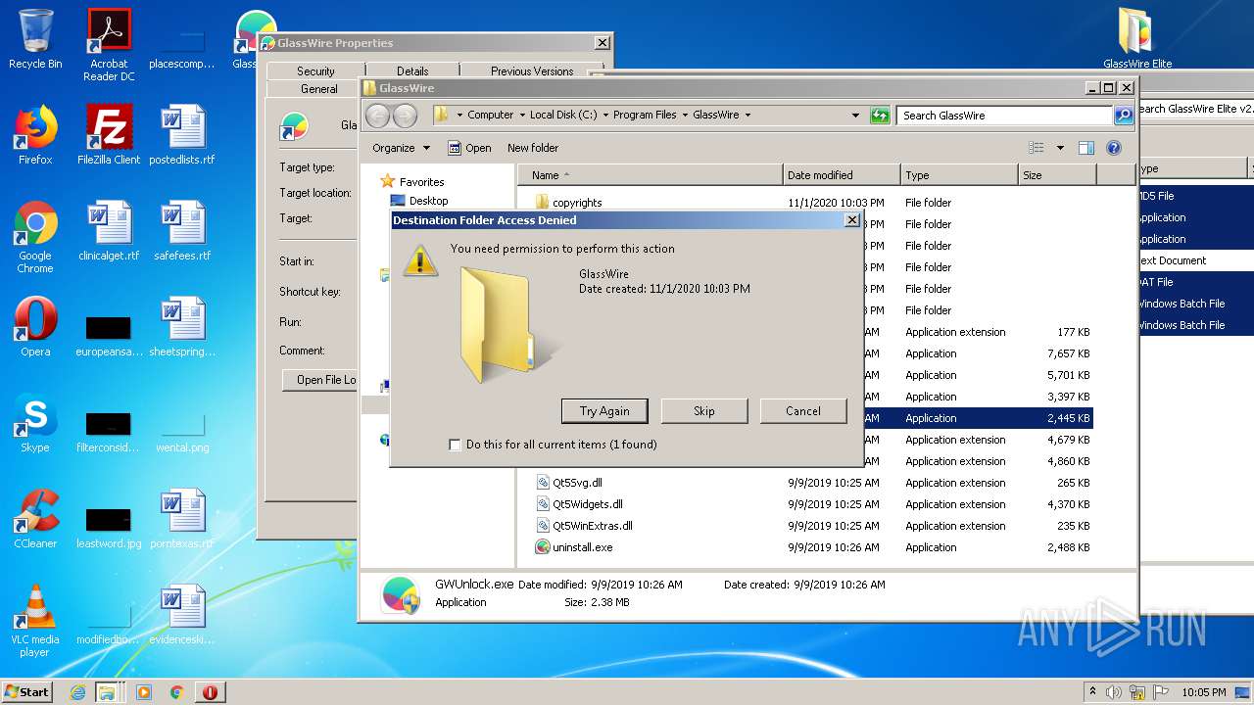Click the taskbar clock 10:05 PM
Image resolution: width=1254 pixels, height=705 pixels.
pyautogui.click(x=1203, y=692)
